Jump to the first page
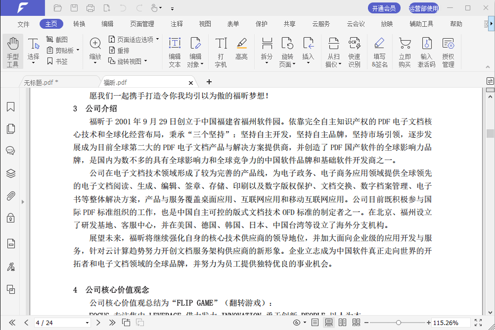Screen dimensions: 495x330 point(12,323)
